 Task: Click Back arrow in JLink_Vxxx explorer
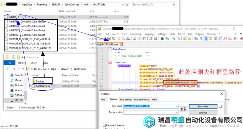pos(7,69)
